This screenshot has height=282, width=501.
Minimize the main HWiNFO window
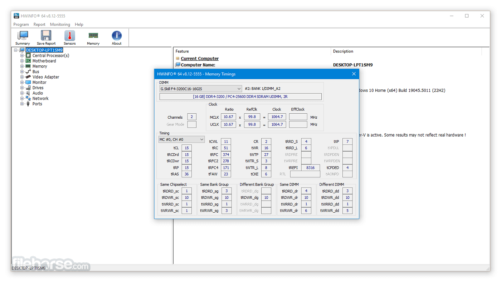[451, 16]
